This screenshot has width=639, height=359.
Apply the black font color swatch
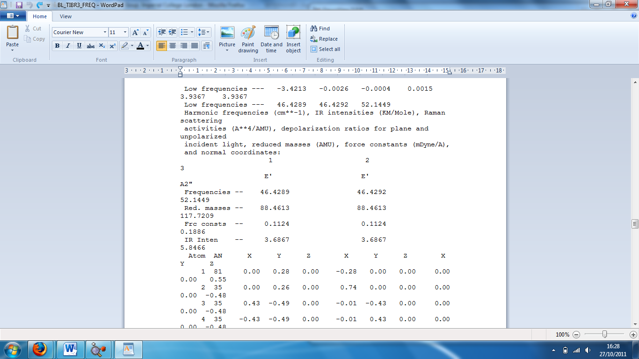click(x=140, y=46)
